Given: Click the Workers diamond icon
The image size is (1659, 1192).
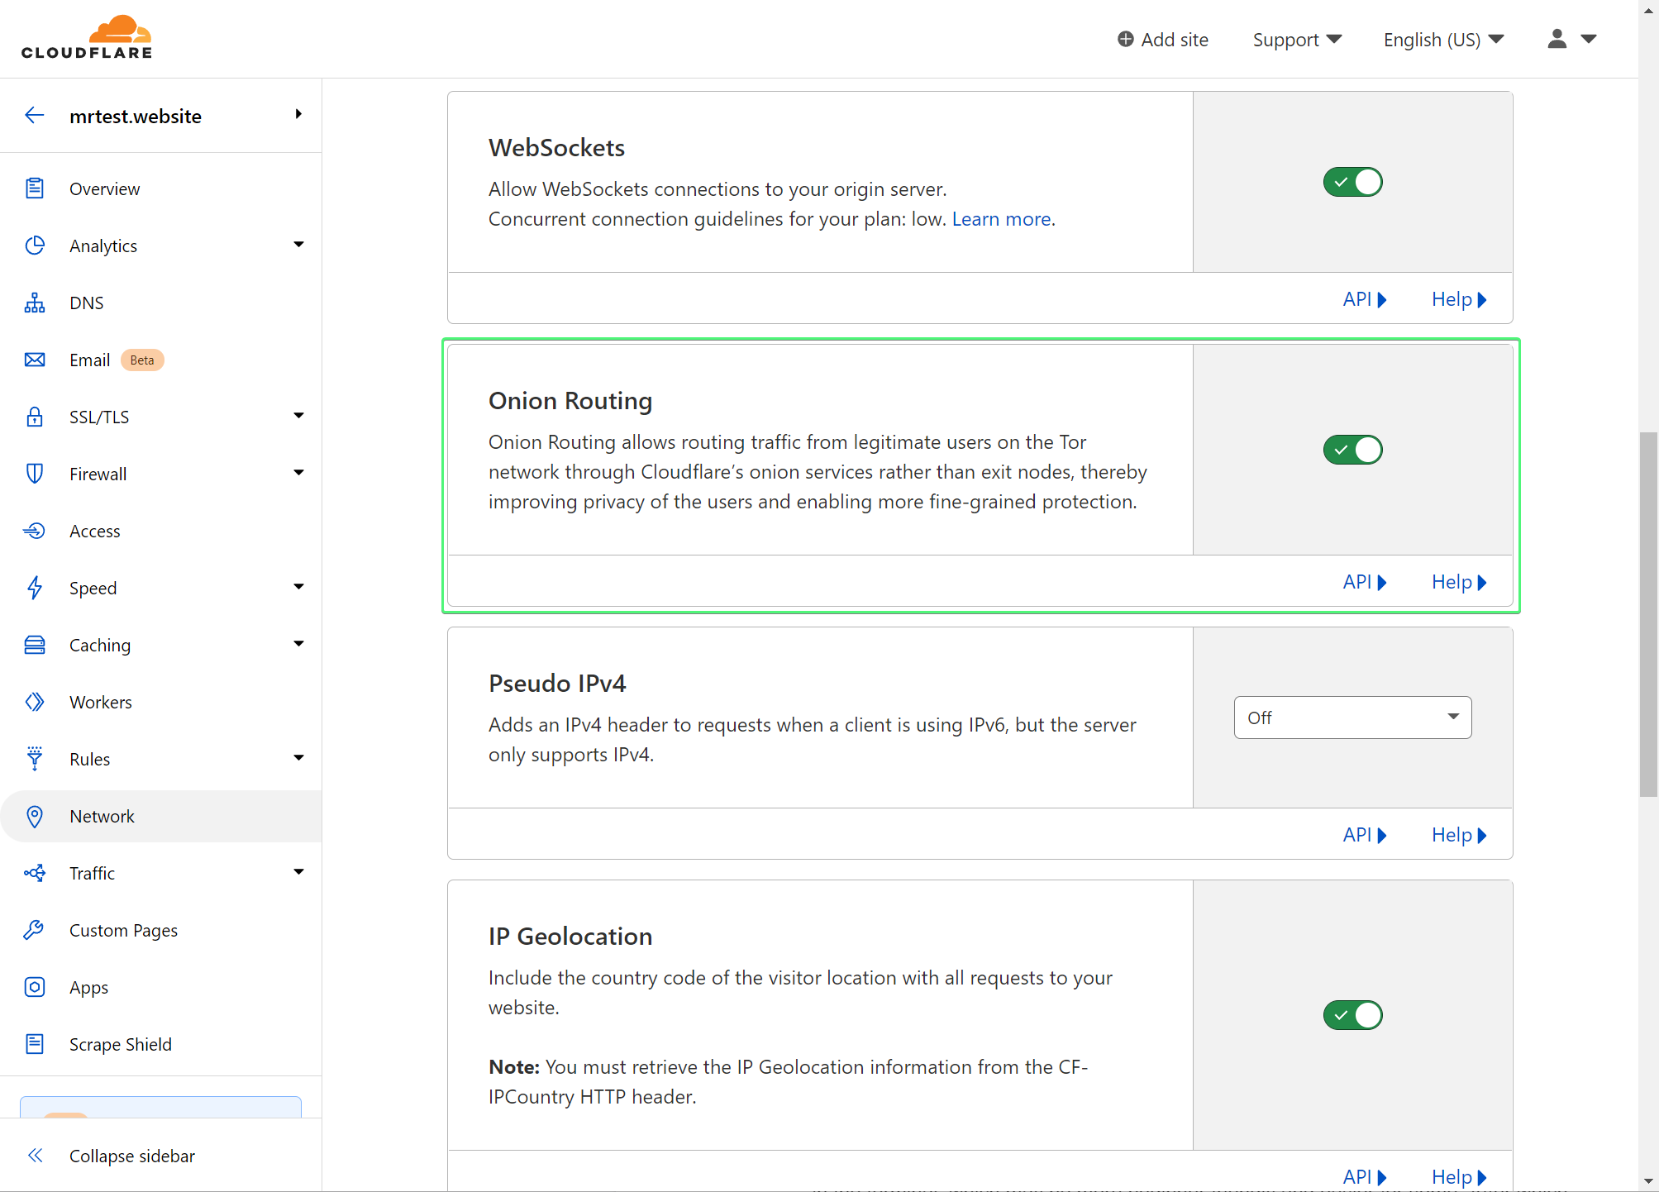Looking at the screenshot, I should click(35, 702).
